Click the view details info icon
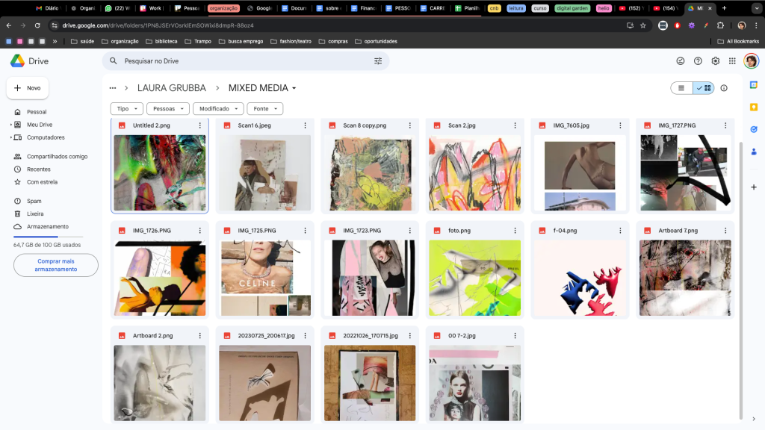Image resolution: width=765 pixels, height=430 pixels. [x=723, y=88]
